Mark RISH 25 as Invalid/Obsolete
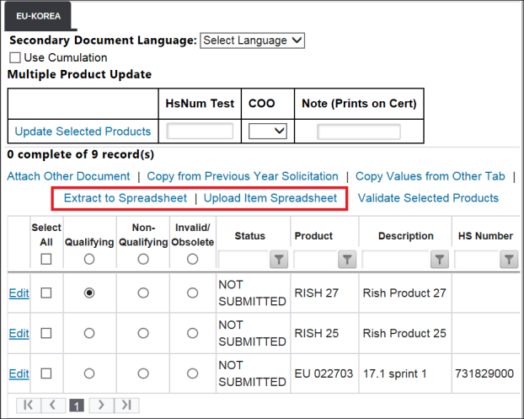The width and height of the screenshot is (524, 419). pyautogui.click(x=192, y=333)
